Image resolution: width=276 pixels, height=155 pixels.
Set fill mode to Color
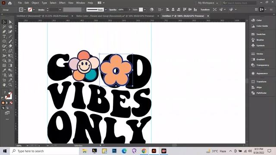3,103
